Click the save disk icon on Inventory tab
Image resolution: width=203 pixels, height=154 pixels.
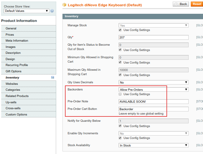pos(52,77)
